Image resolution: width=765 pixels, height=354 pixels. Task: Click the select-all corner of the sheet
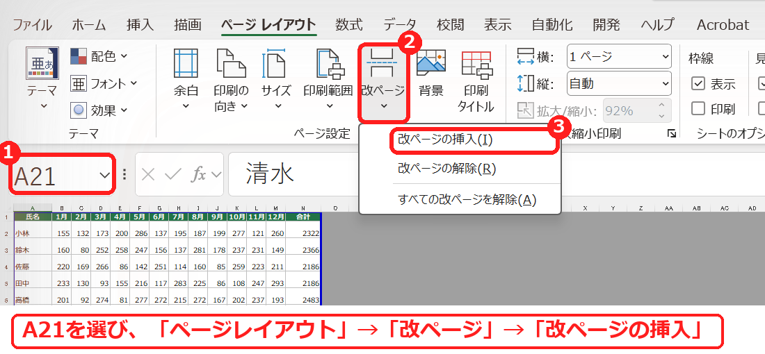click(x=7, y=208)
